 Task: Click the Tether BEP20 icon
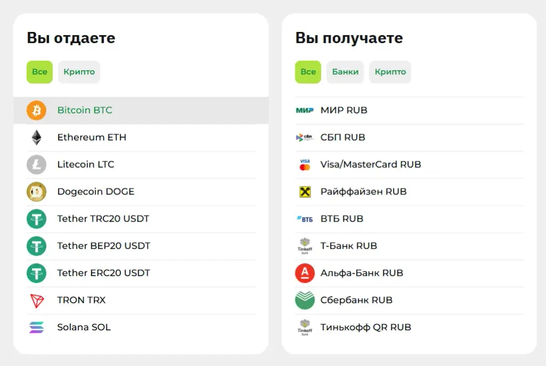[x=37, y=246]
